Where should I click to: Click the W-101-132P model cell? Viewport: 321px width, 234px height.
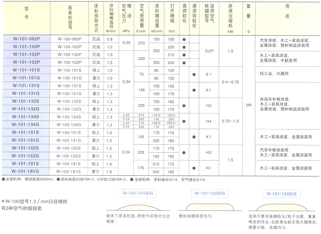point(27,54)
